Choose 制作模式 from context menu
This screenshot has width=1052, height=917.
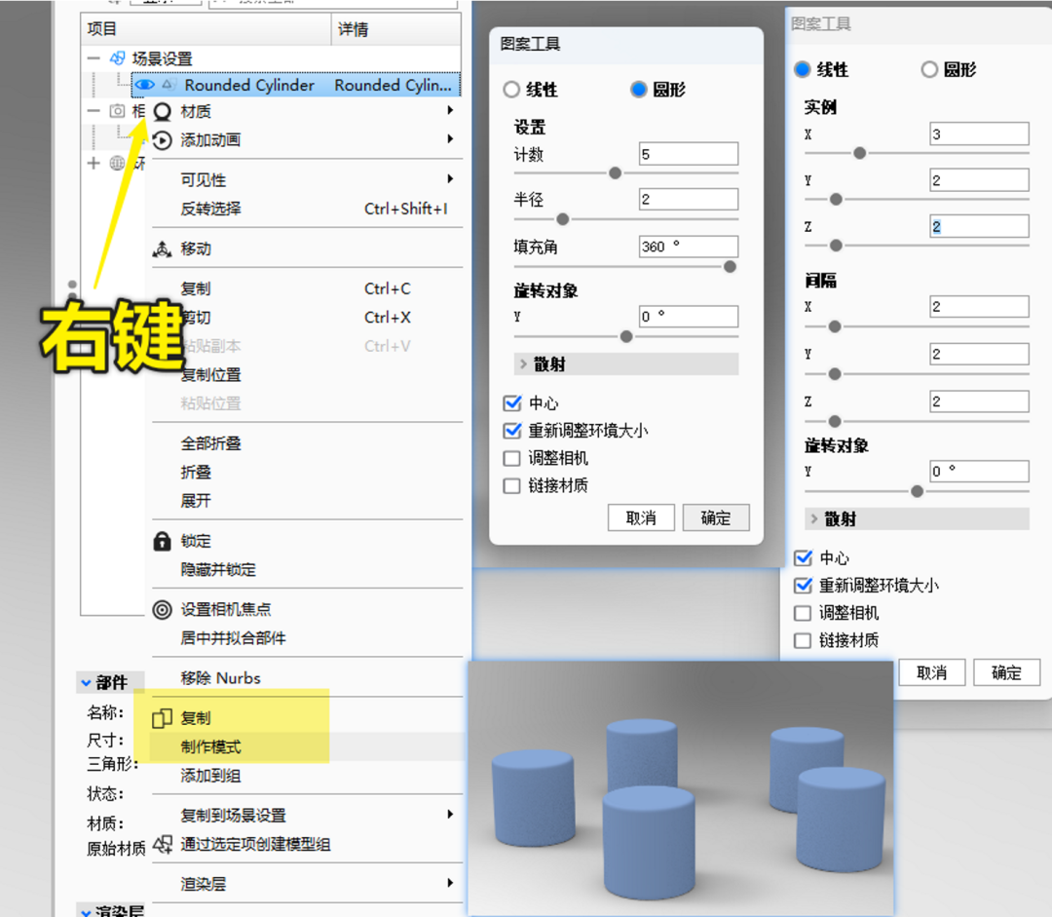pos(210,747)
